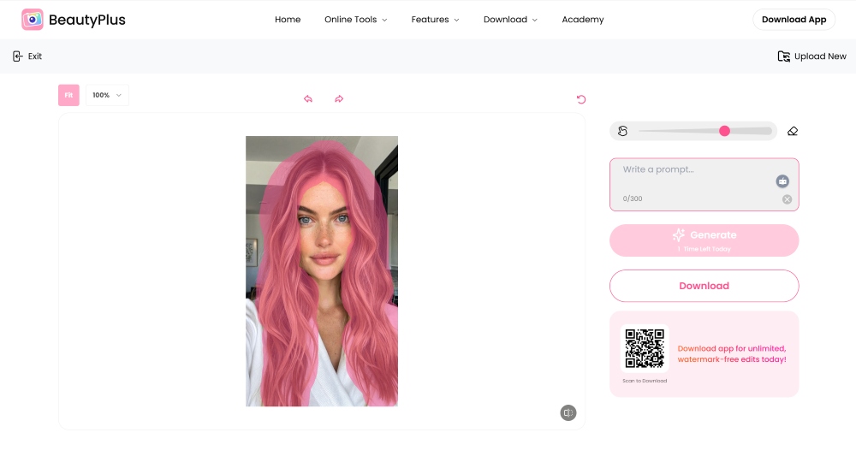Screen dimensions: 856x474
Task: Click the pink-haired portrait image
Action: [322, 271]
